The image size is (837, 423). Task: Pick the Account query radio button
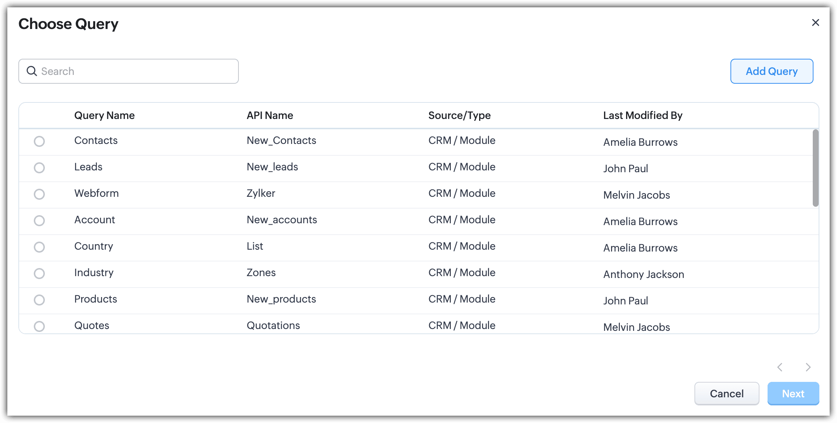click(39, 221)
